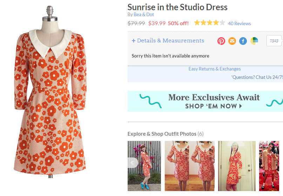
Task: Expand Details & Measurements section
Action: (x=168, y=41)
